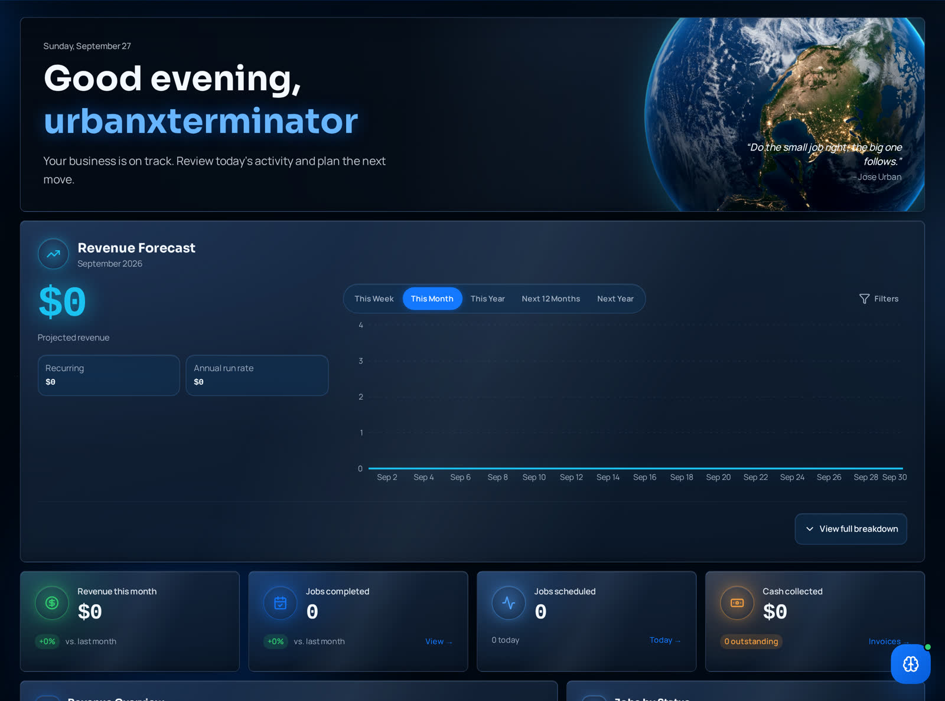The height and width of the screenshot is (701, 945).
Task: Click the +0% badge under Revenue this month
Action: pyautogui.click(x=47, y=641)
